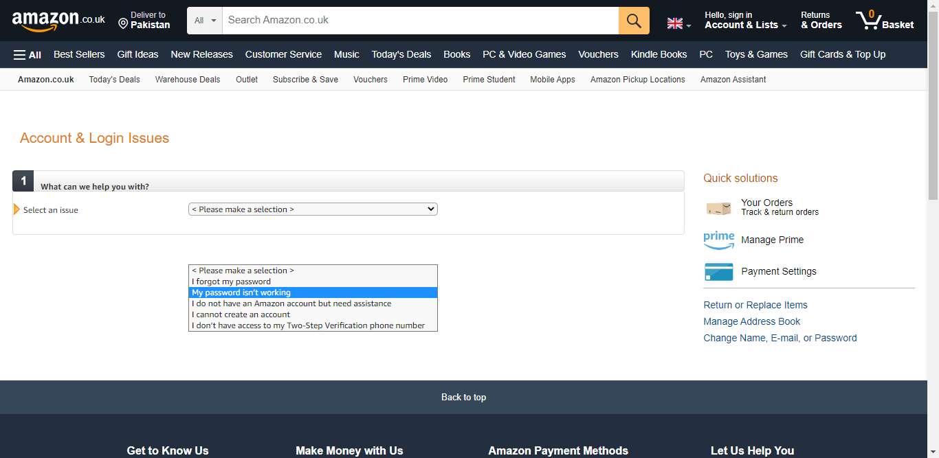The image size is (939, 458).
Task: Open Gift Ideas page
Action: coord(137,55)
